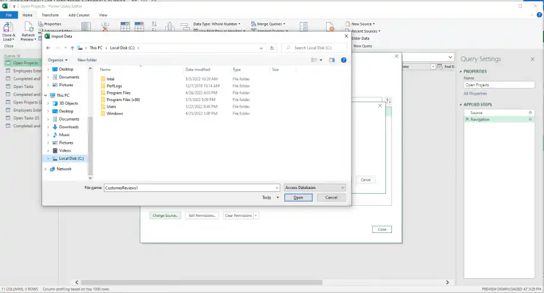Click the New folder button
This screenshot has height=293, width=544.
point(87,60)
